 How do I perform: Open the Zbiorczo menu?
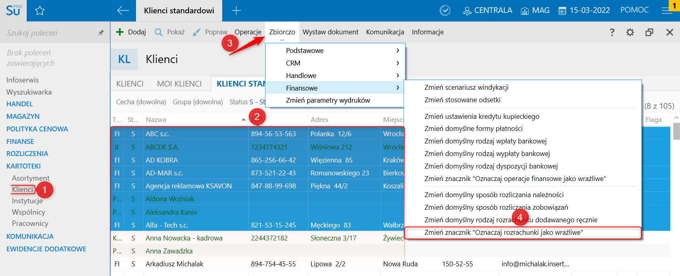[282, 32]
